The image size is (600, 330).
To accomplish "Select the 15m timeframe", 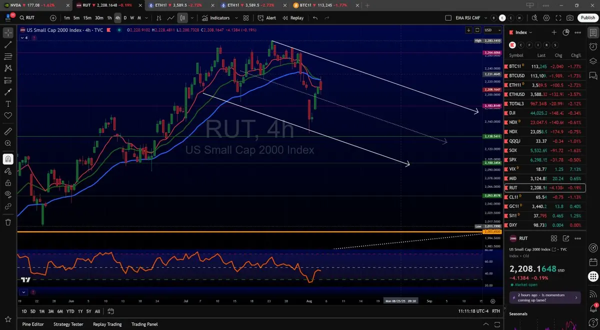I will (x=87, y=17).
